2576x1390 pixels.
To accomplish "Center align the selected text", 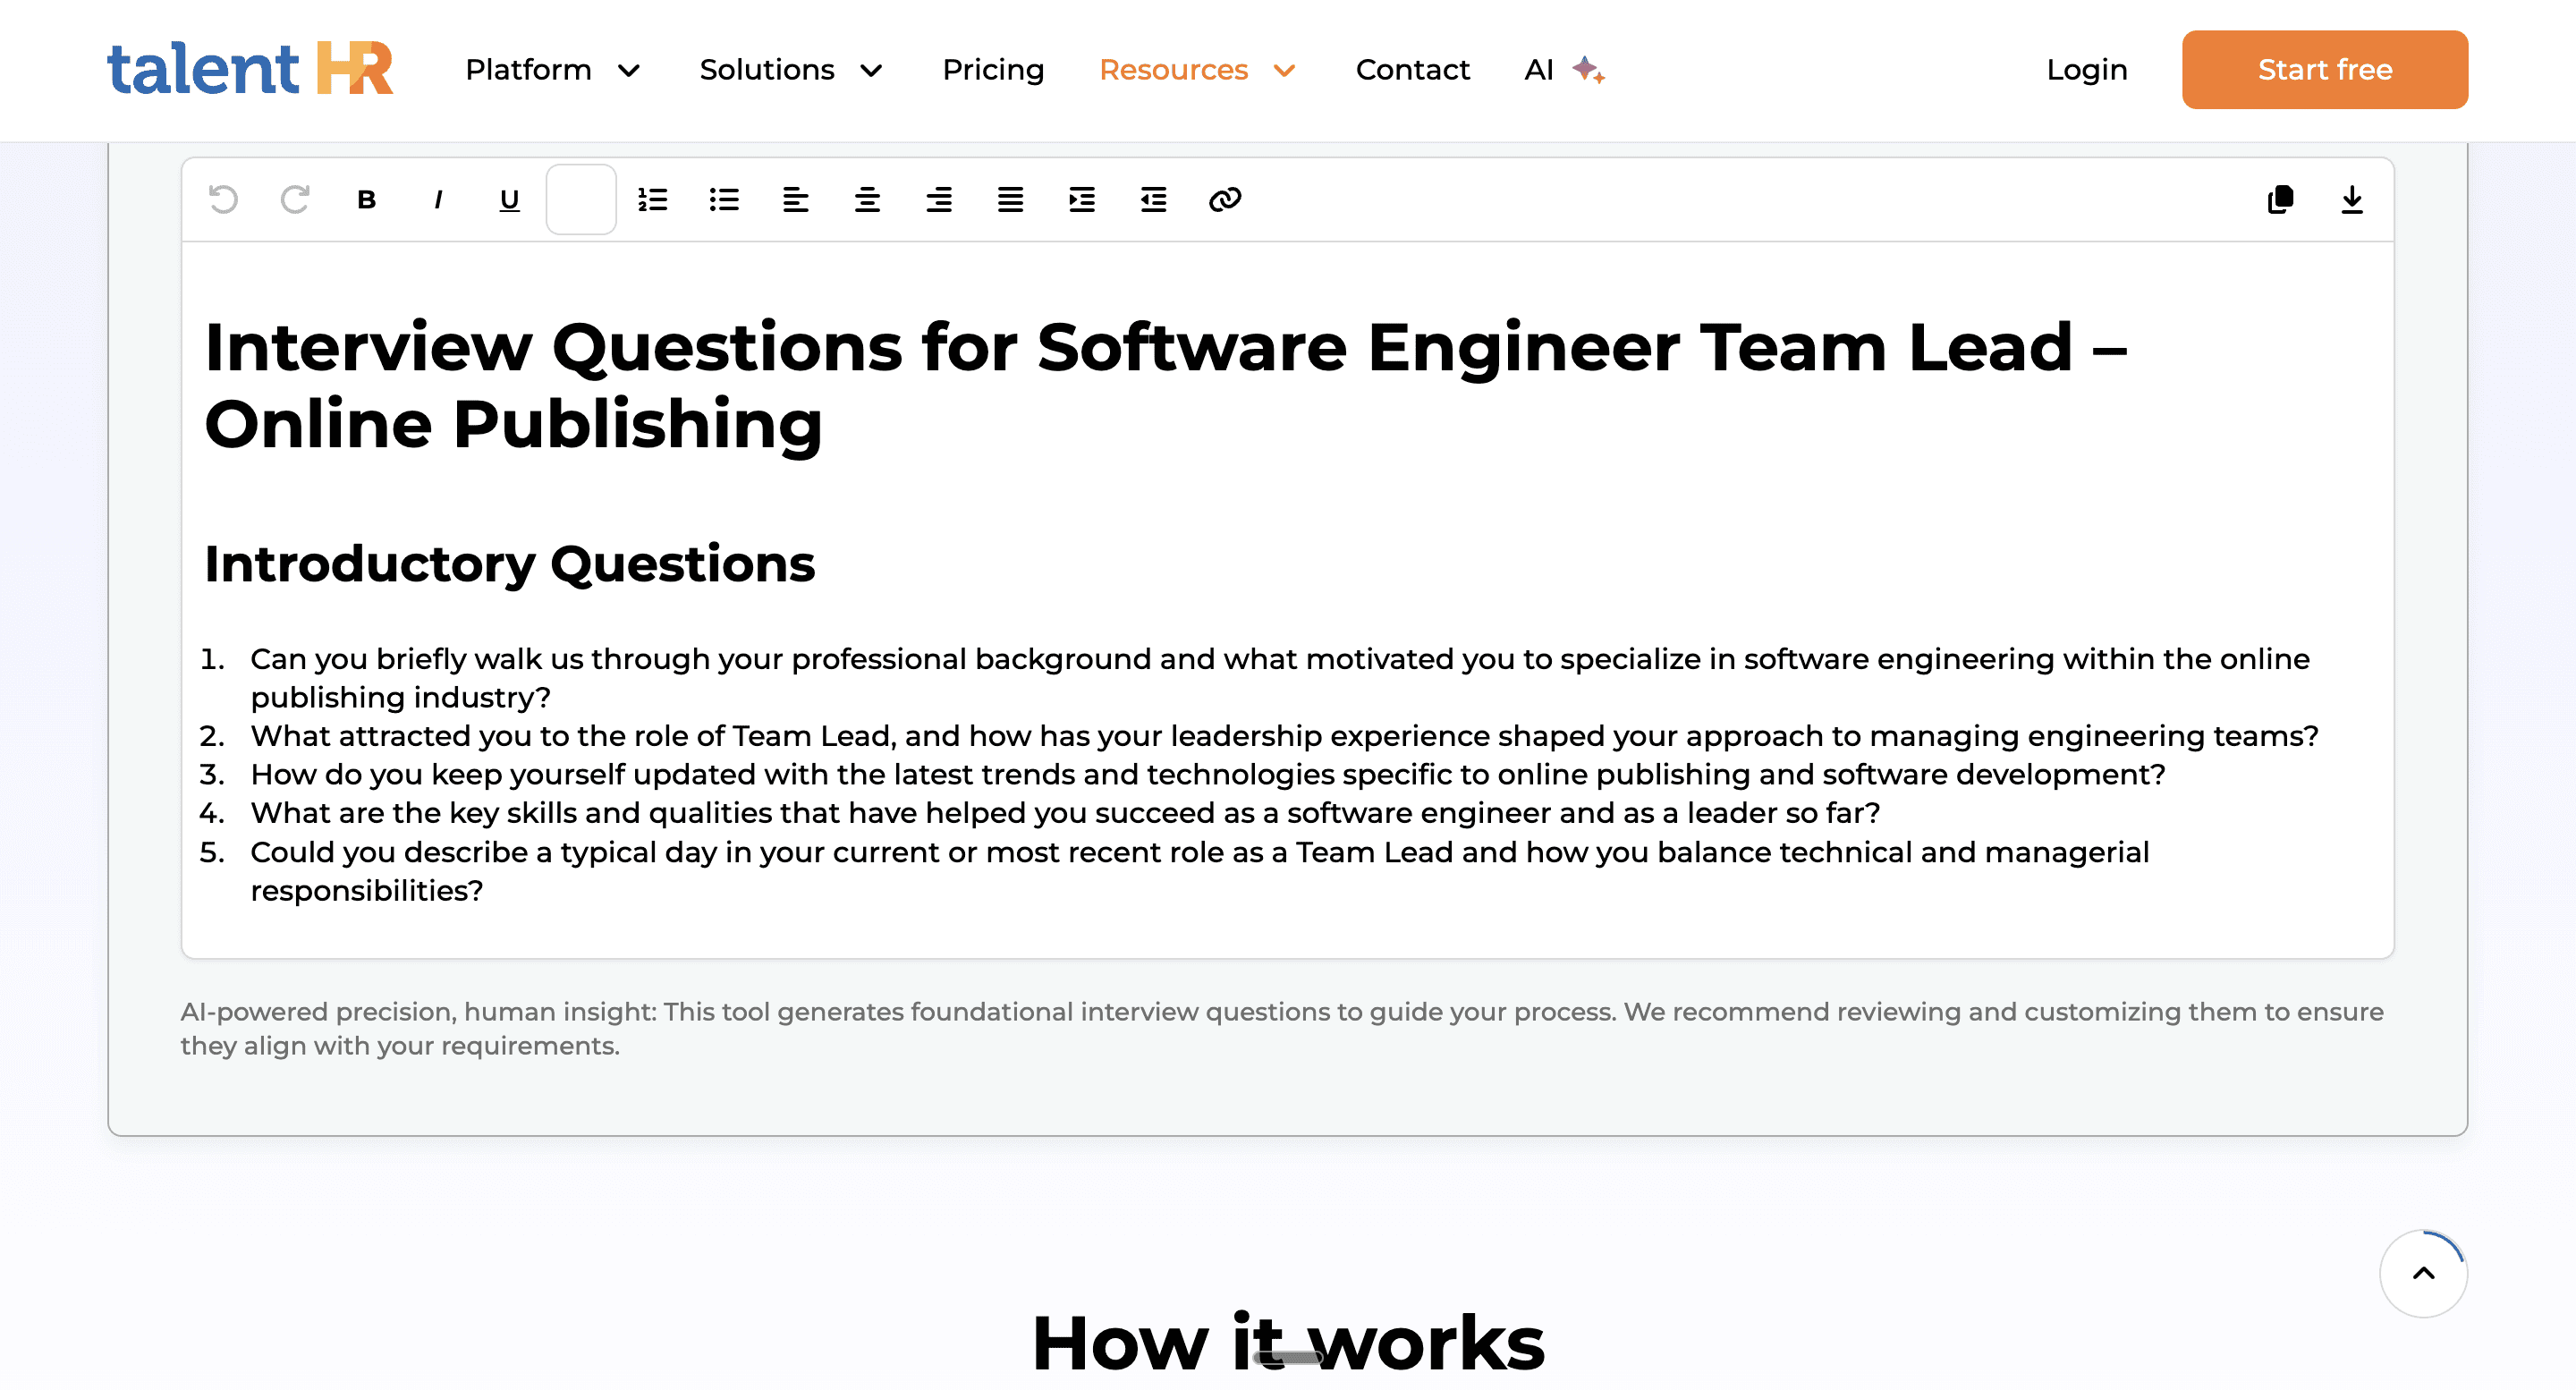I will [x=866, y=199].
